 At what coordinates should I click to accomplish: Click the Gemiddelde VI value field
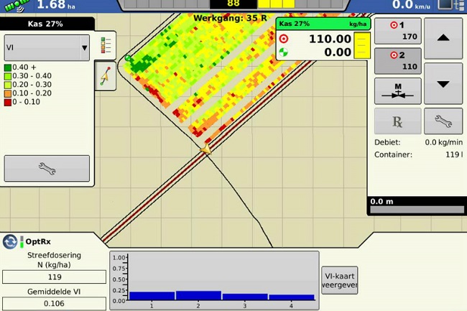tap(54, 303)
